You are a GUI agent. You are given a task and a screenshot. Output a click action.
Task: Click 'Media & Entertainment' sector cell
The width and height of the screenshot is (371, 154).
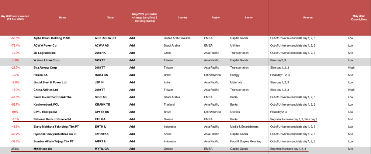pos(245,127)
